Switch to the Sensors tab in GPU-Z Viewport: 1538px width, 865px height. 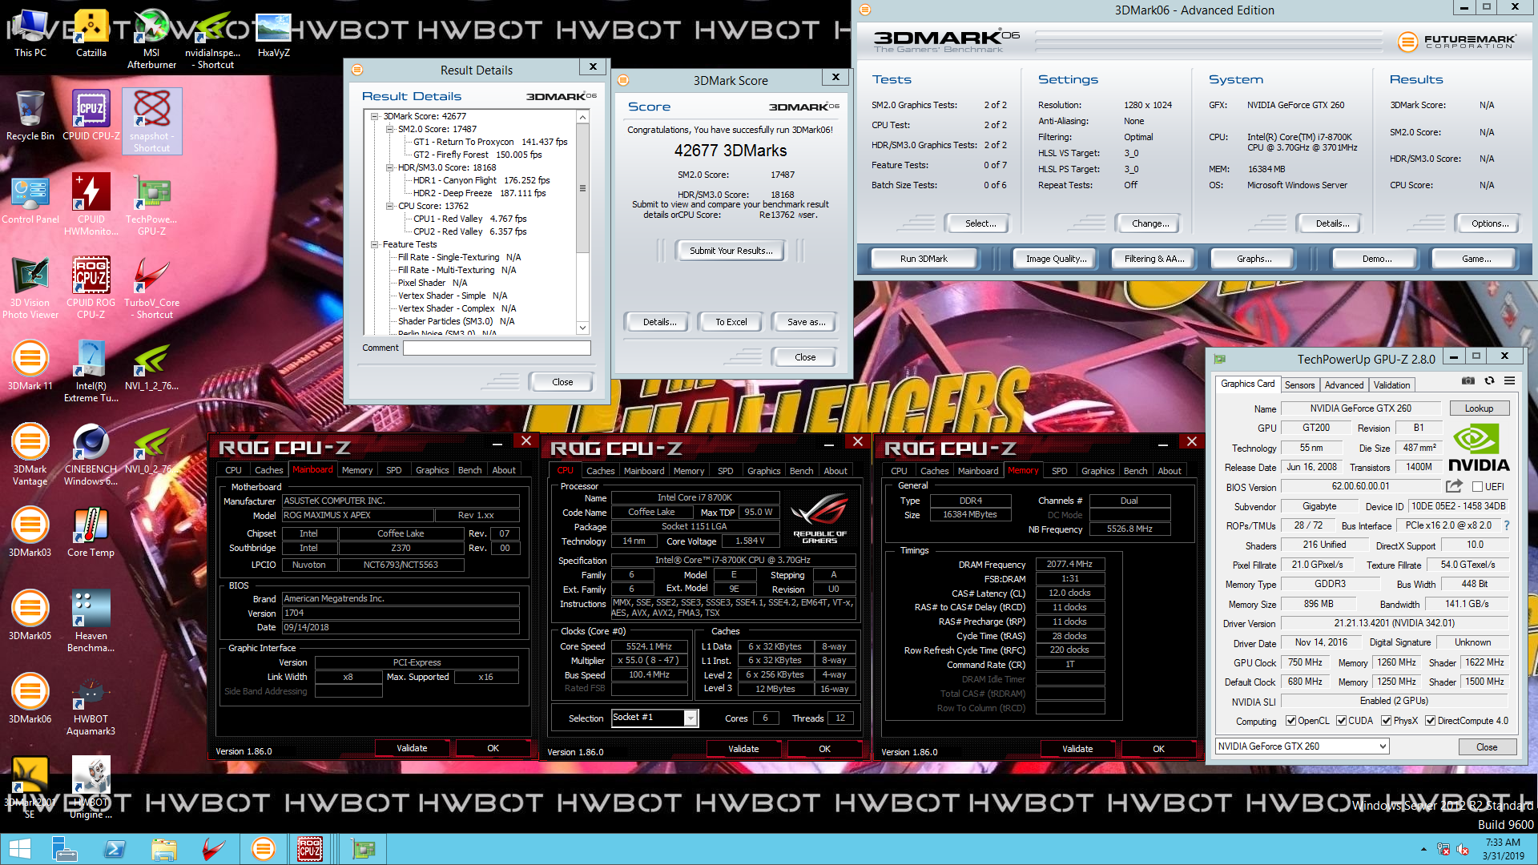point(1299,385)
